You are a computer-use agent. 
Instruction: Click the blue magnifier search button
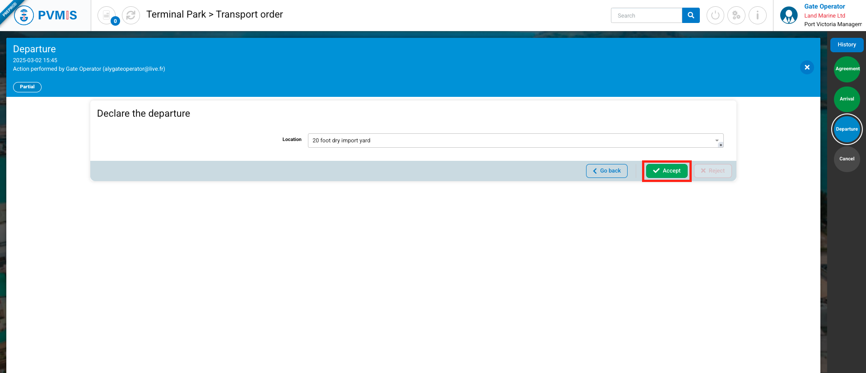tap(691, 15)
